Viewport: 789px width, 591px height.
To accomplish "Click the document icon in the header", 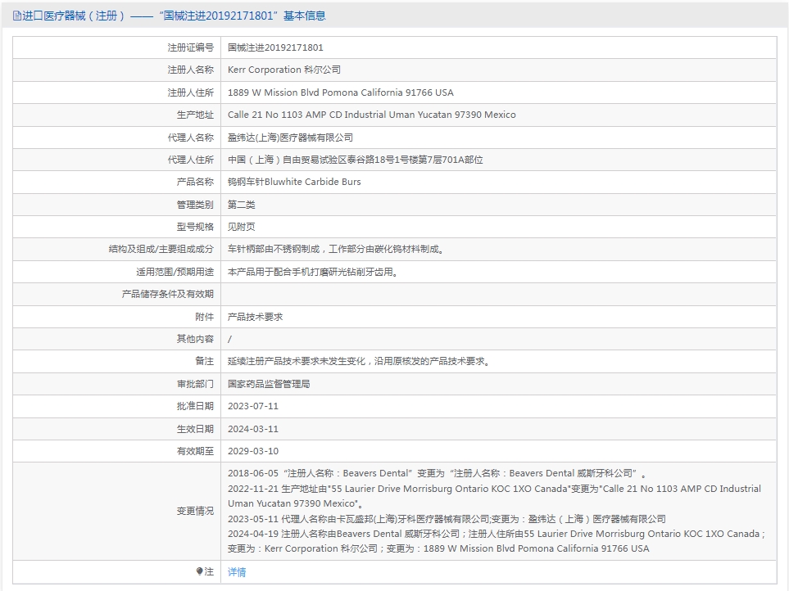I will click(17, 16).
